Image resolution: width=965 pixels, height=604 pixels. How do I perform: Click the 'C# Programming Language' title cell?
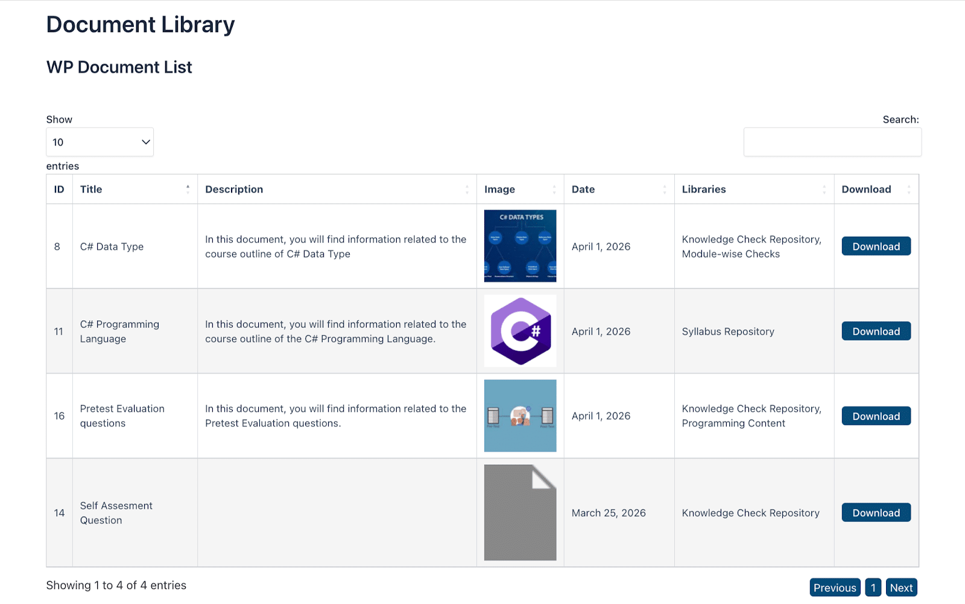coord(135,332)
